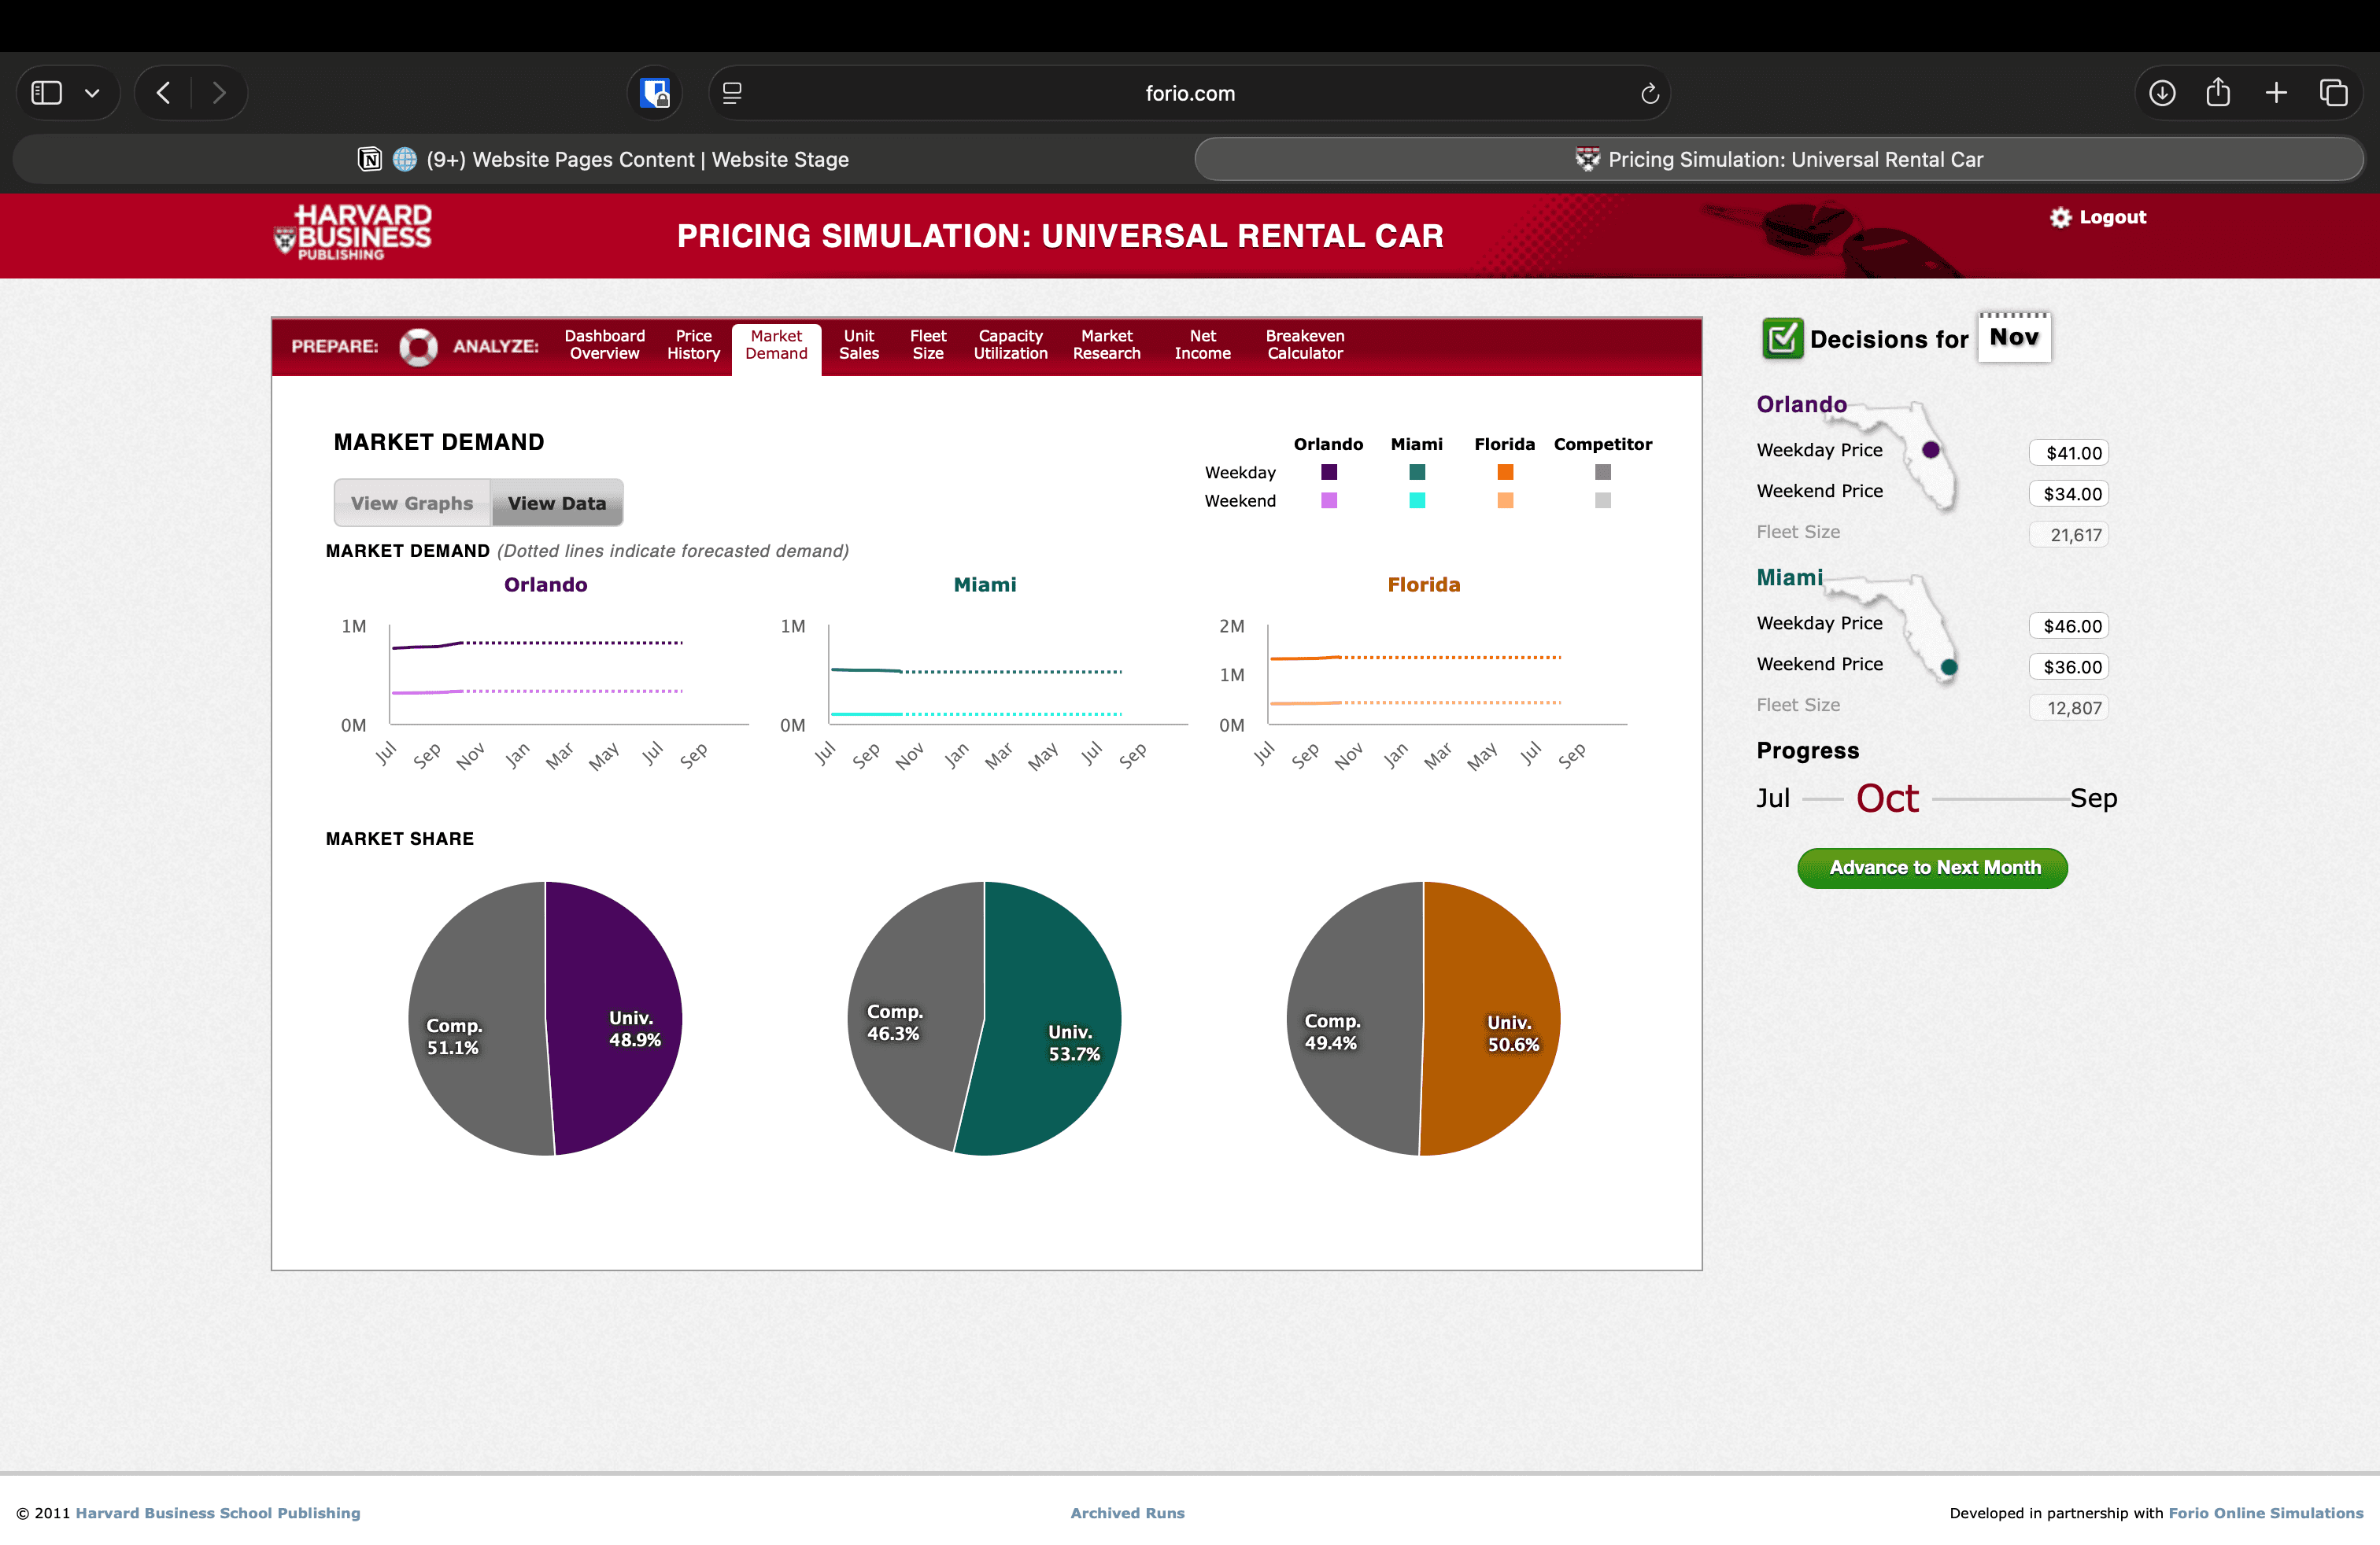Open the tab overview icon
2380x1545 pixels.
click(2333, 93)
